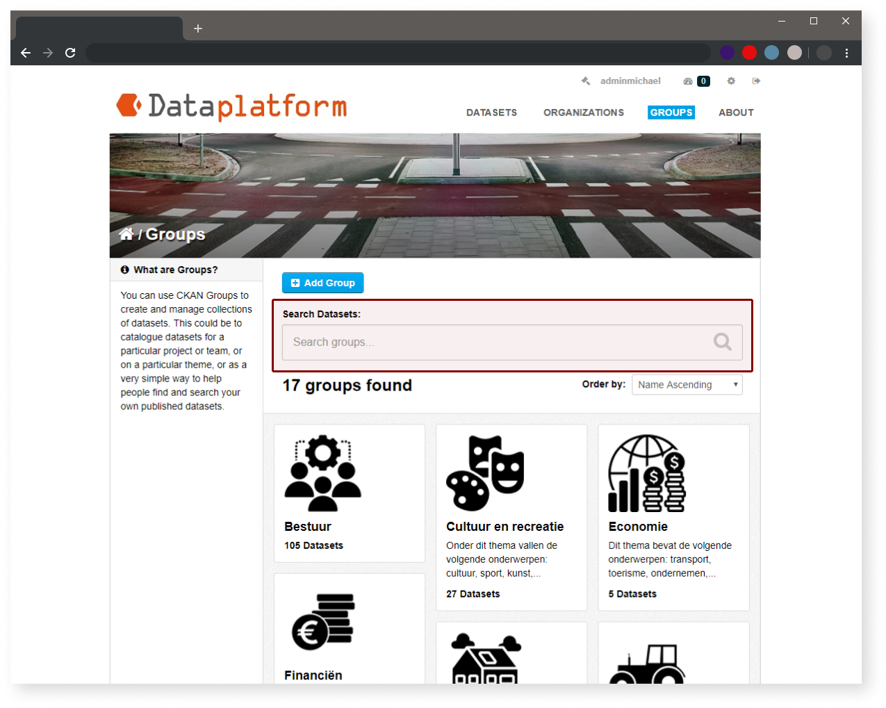Click the Groups breadcrumb link
This screenshot has height=708, width=886.
coord(175,234)
